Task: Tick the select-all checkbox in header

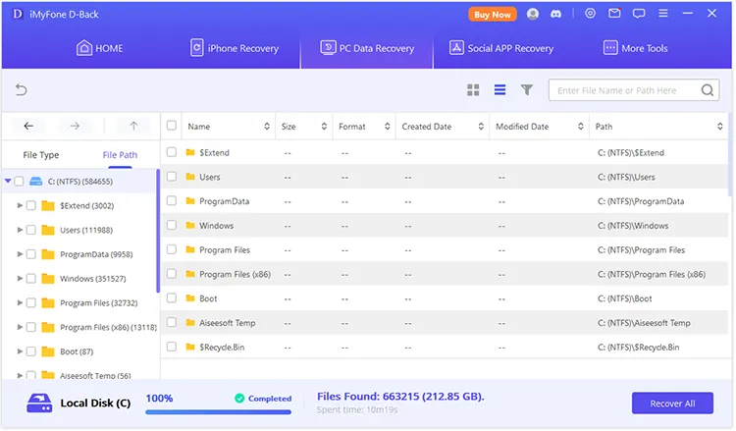Action: (172, 126)
